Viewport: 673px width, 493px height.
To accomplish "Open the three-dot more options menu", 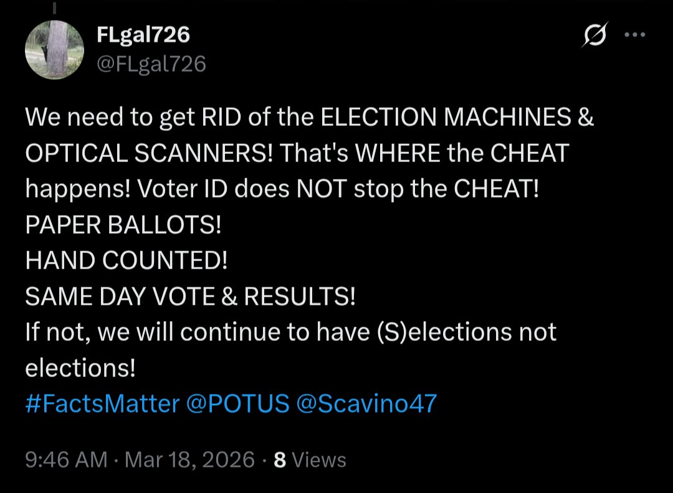I will tap(634, 36).
